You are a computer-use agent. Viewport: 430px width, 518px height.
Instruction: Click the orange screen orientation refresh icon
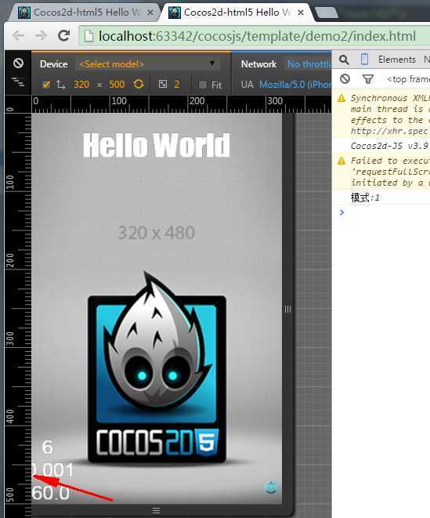139,84
